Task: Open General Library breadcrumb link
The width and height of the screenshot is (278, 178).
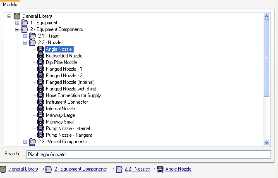Action: click(23, 169)
